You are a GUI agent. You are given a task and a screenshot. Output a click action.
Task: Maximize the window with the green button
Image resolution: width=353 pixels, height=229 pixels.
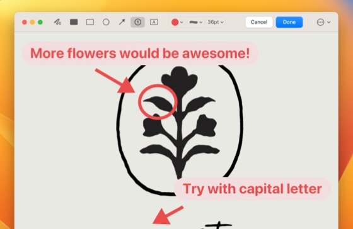pos(40,22)
